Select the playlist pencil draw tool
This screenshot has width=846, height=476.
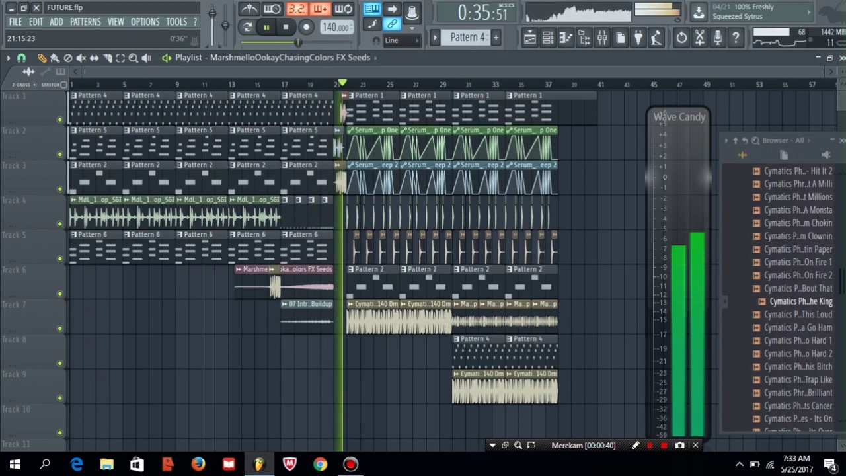pyautogui.click(x=42, y=58)
